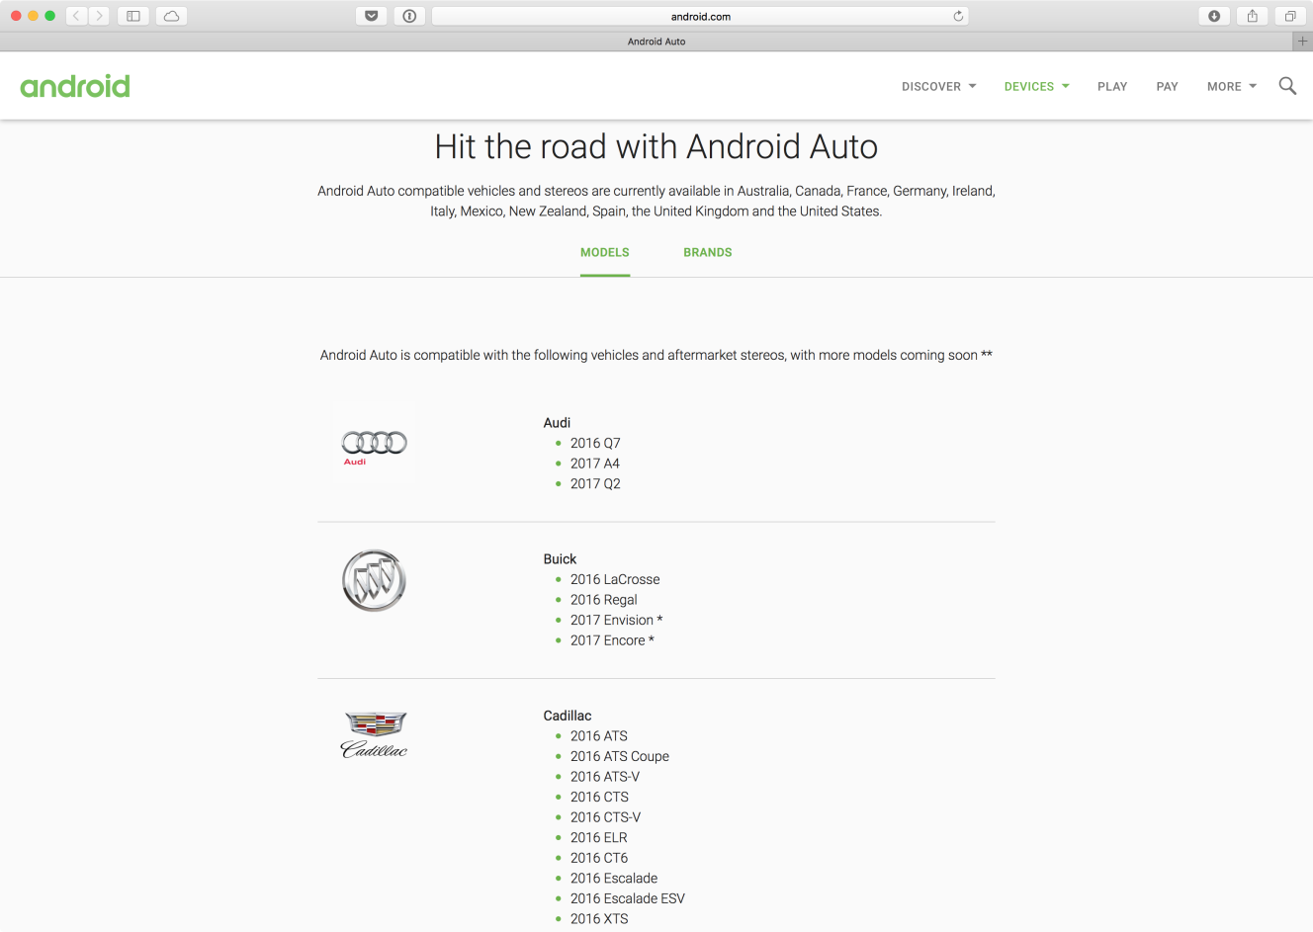Click the 2016 XTS list item
Image resolution: width=1313 pixels, height=932 pixels.
(599, 919)
